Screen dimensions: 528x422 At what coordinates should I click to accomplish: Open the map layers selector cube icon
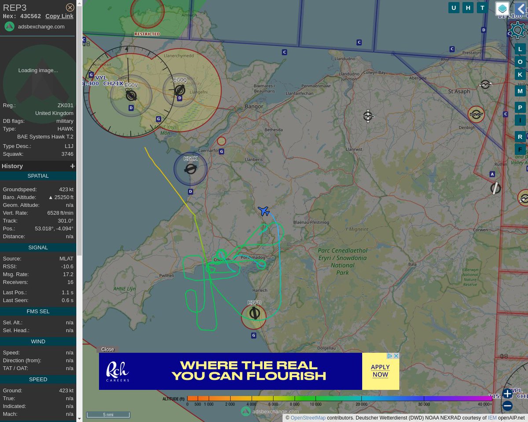(x=502, y=8)
